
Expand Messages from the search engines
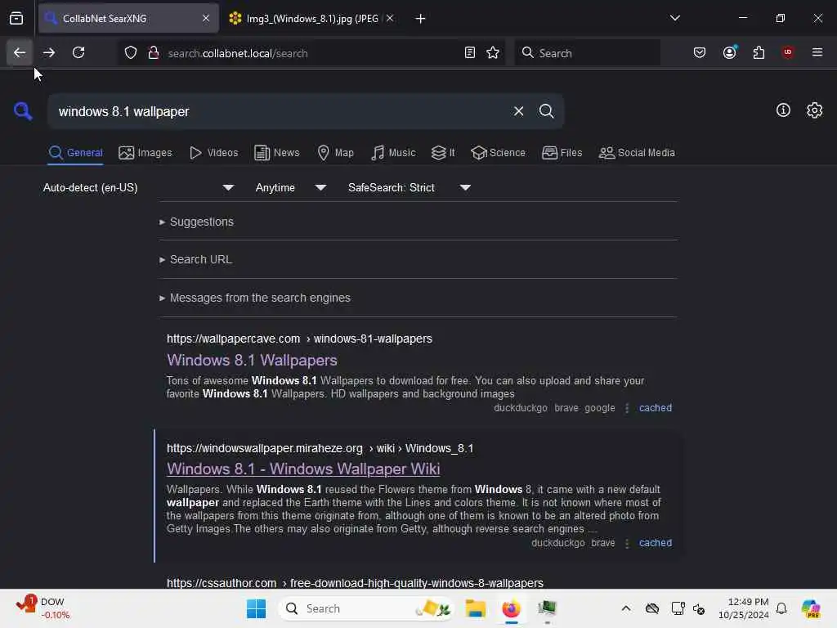255,298
